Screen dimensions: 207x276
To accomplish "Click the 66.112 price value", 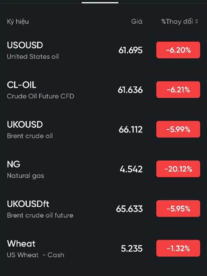I will pos(130,130).
